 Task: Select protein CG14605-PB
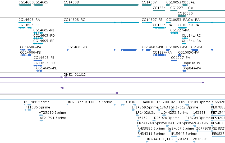coord(38,60)
